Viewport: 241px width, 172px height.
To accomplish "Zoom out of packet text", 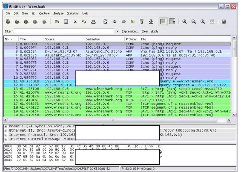I will pos(194,22).
